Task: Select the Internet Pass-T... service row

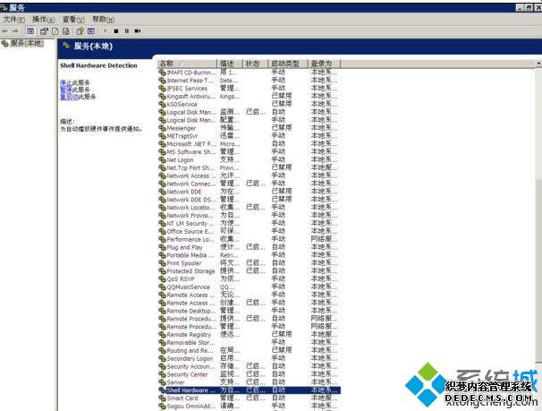Action: (250, 81)
